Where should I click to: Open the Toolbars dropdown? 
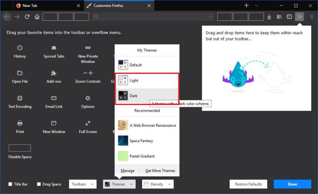click(x=83, y=184)
